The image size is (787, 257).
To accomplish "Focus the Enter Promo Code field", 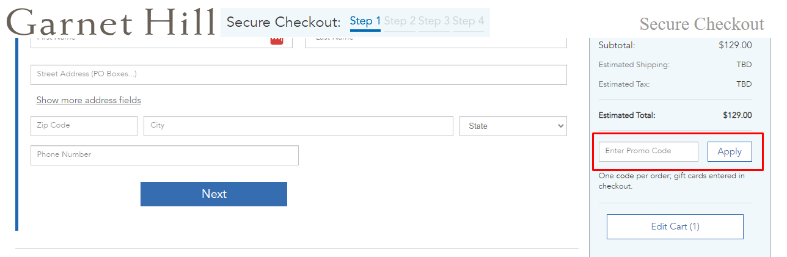I will (648, 151).
